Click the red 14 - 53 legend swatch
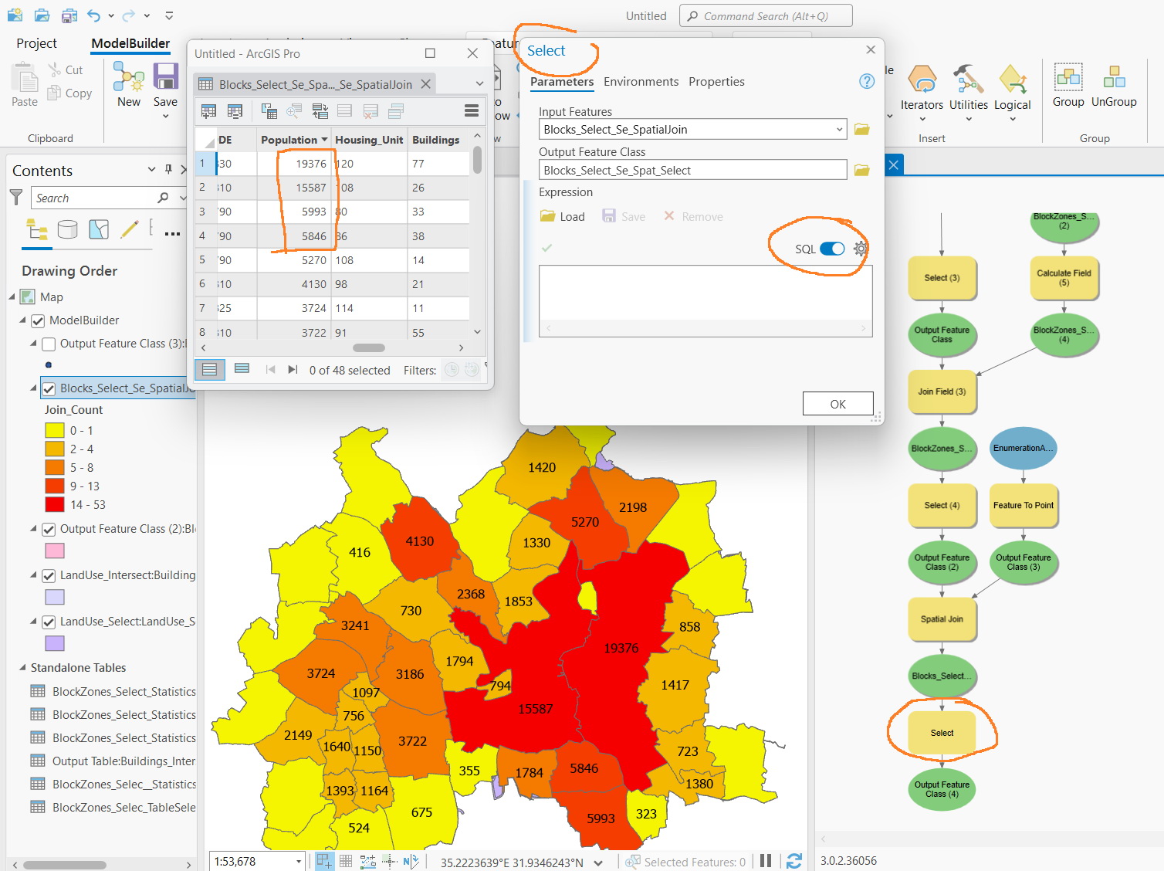Image resolution: width=1164 pixels, height=871 pixels. (x=55, y=504)
